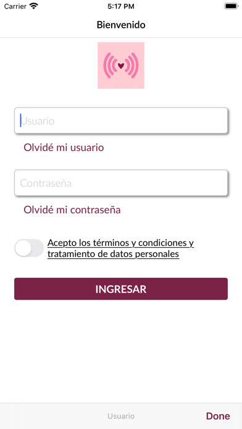The width and height of the screenshot is (242, 429).
Task: Tap the left signal waves of the logo
Action: click(111, 65)
